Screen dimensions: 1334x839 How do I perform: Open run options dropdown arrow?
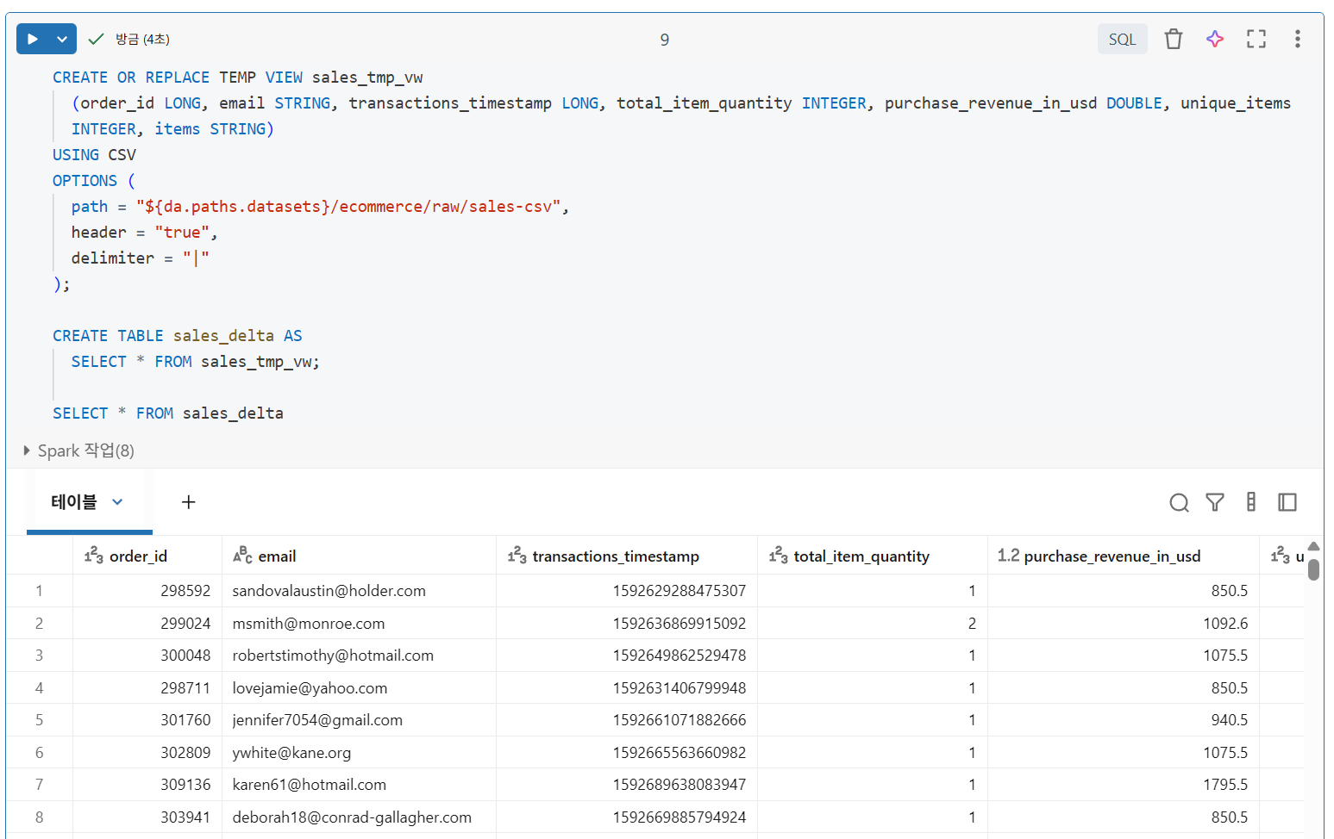[x=62, y=39]
